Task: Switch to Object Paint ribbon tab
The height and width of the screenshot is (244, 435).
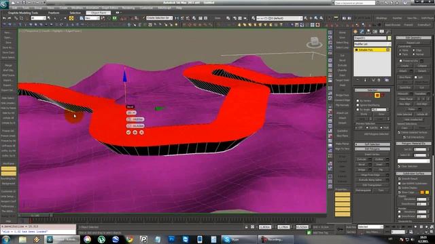Action: [99, 13]
